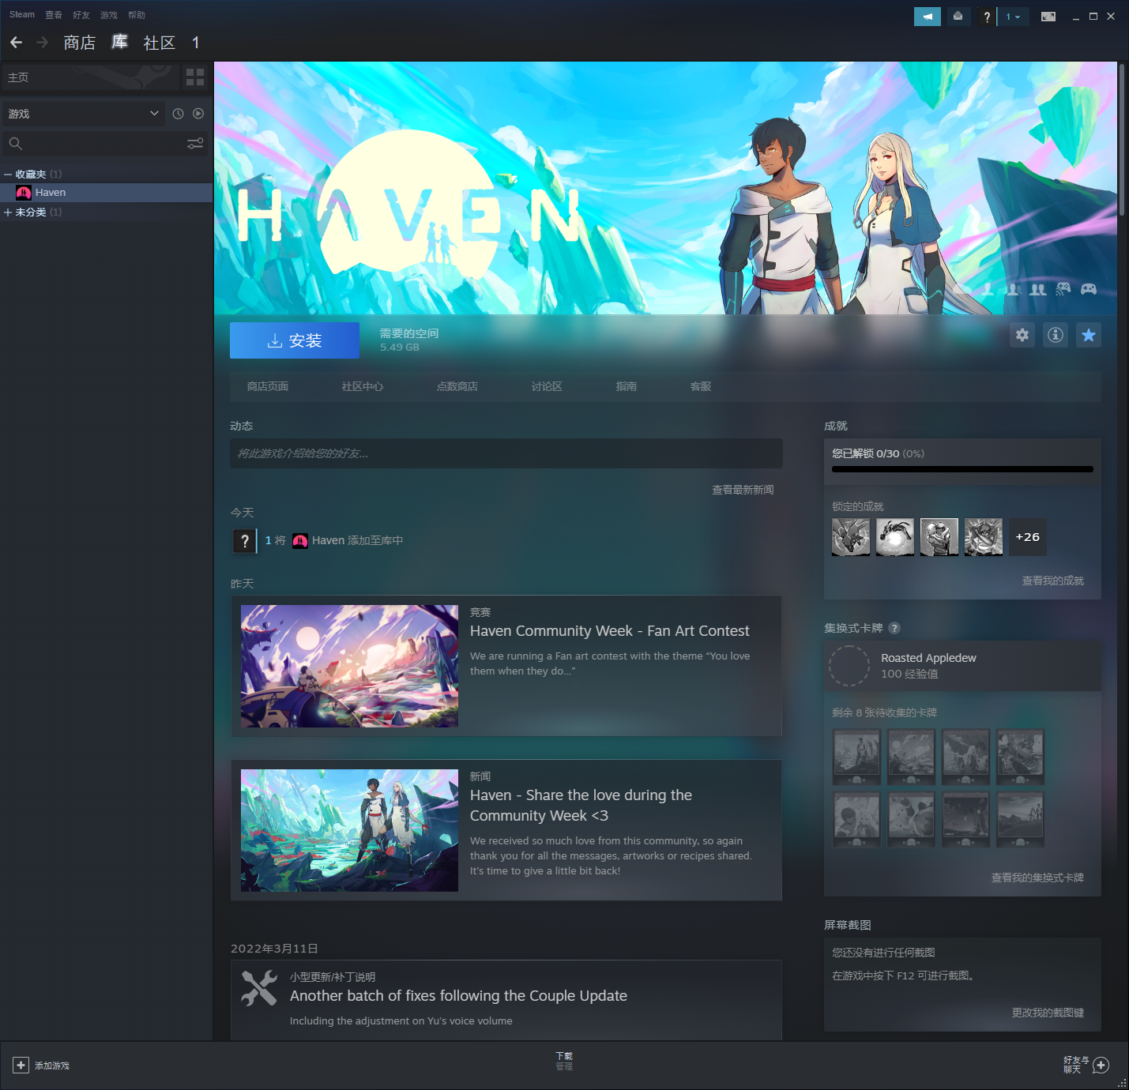
Task: Click the achievements progress bar
Action: pyautogui.click(x=962, y=469)
